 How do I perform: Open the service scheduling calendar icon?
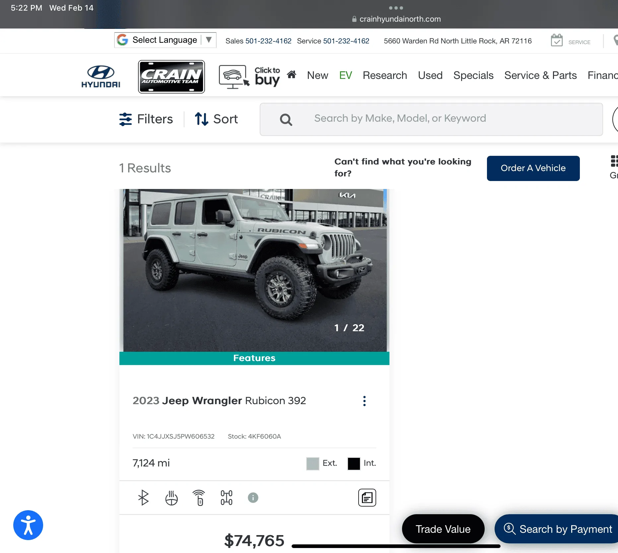tap(557, 40)
